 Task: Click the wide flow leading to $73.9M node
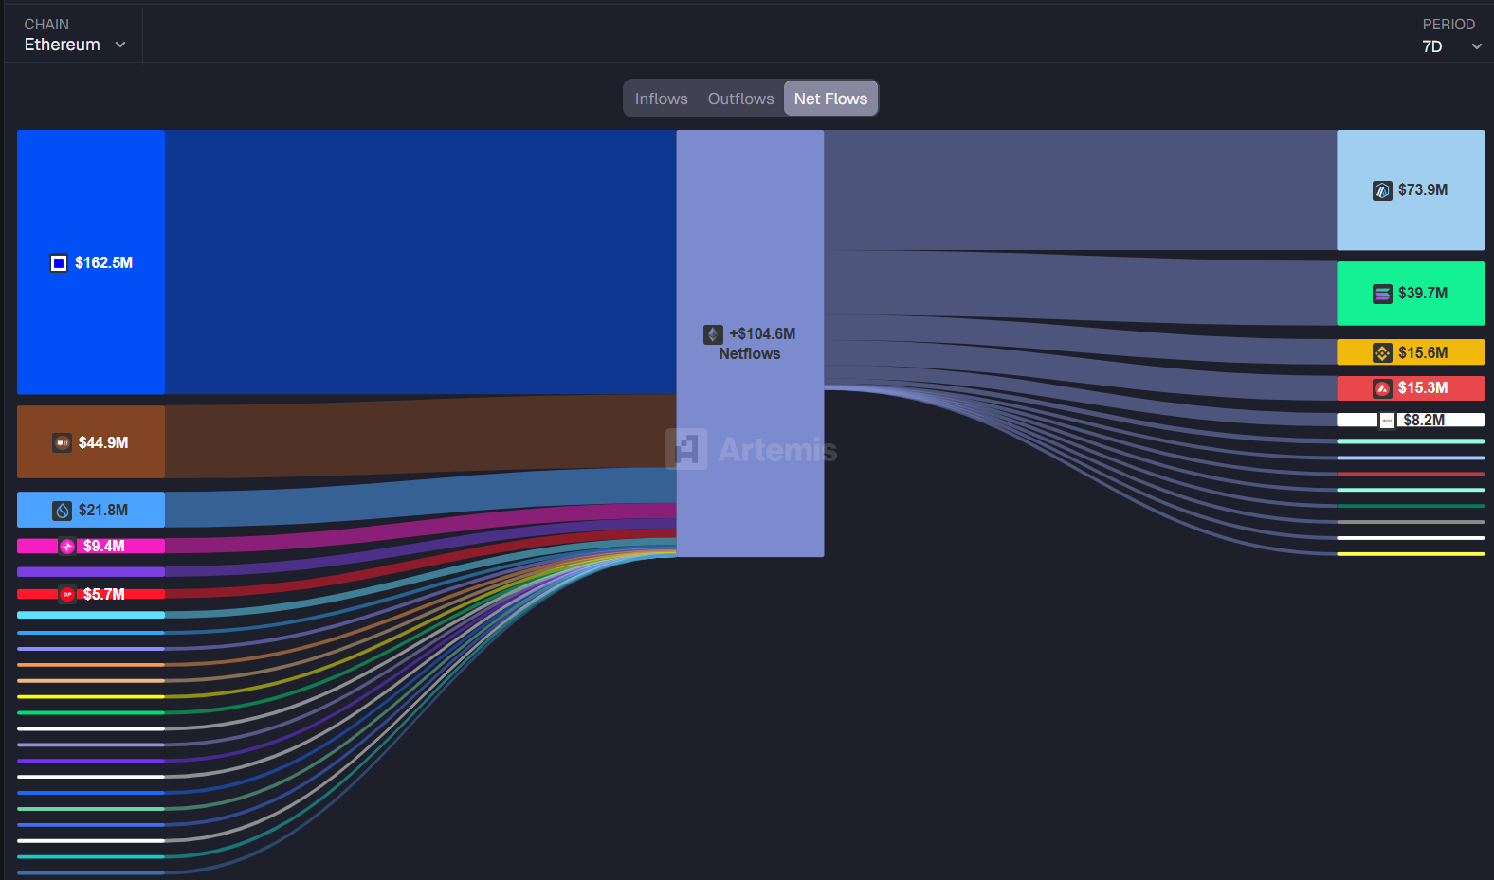pos(1081,190)
